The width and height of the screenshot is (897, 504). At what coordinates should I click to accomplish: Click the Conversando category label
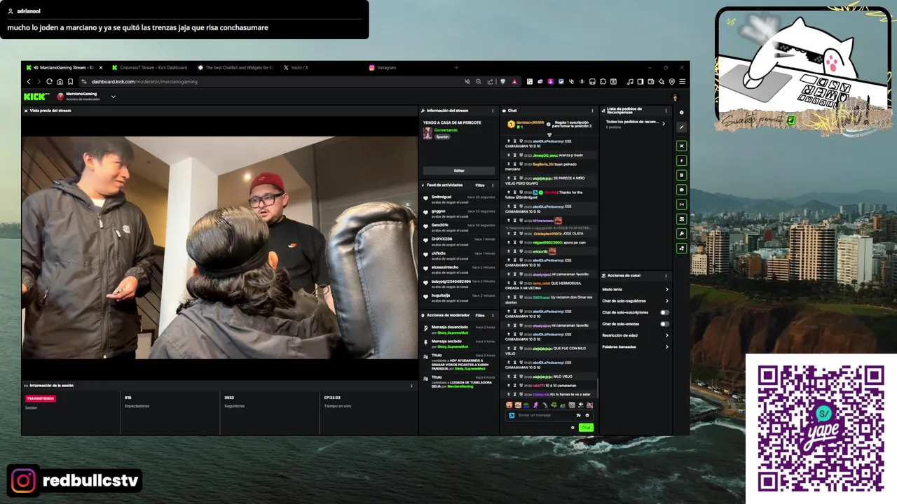(x=446, y=129)
